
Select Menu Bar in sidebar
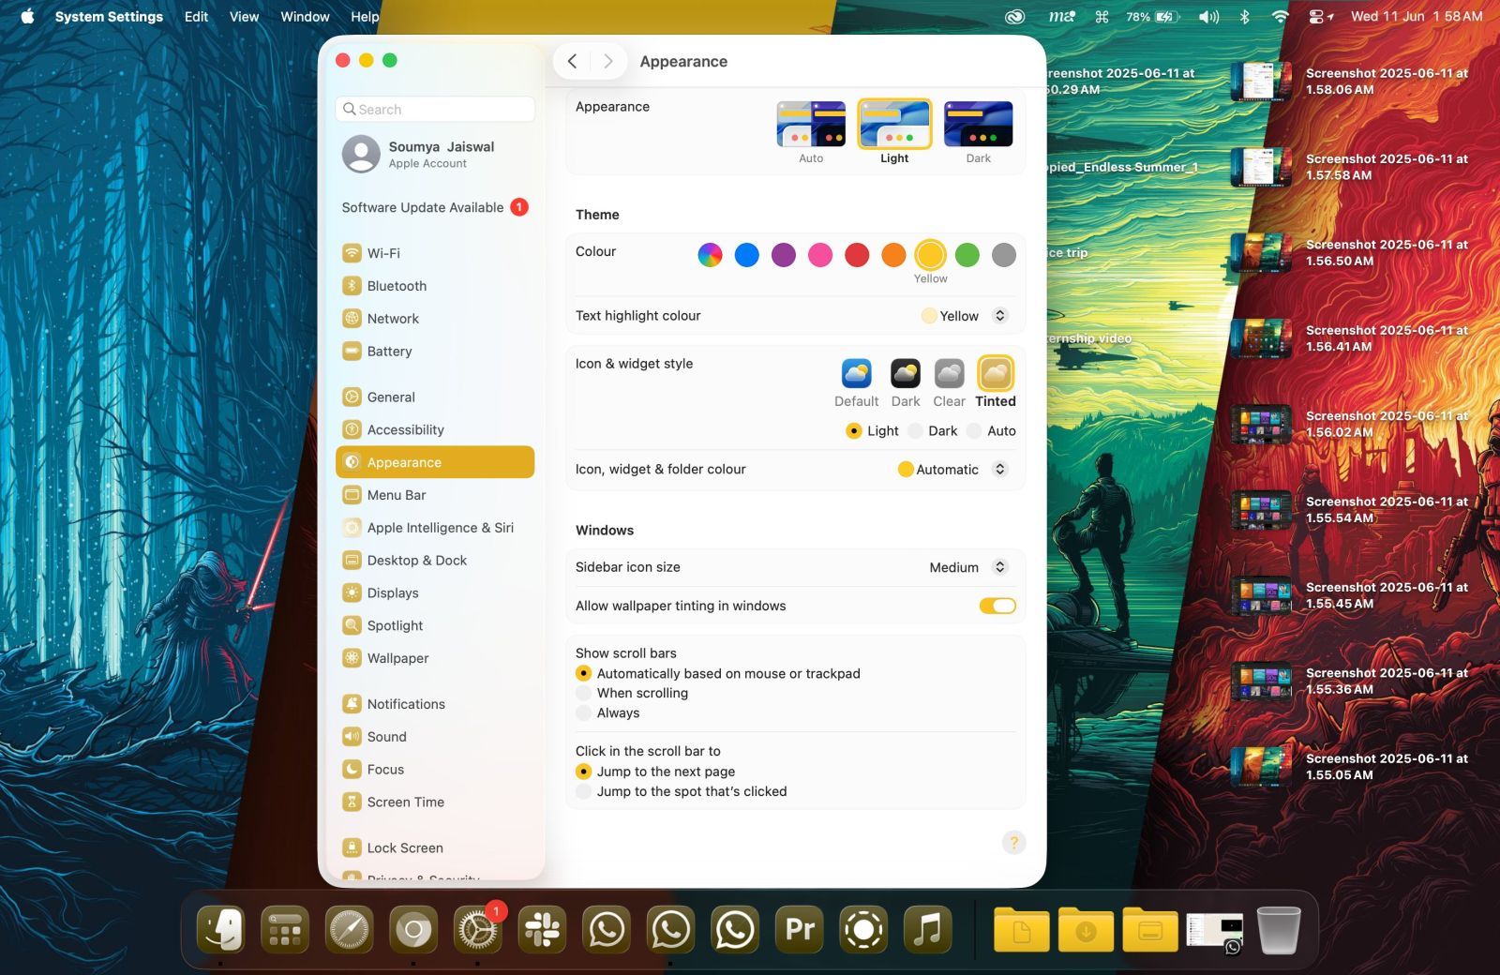[x=435, y=495]
